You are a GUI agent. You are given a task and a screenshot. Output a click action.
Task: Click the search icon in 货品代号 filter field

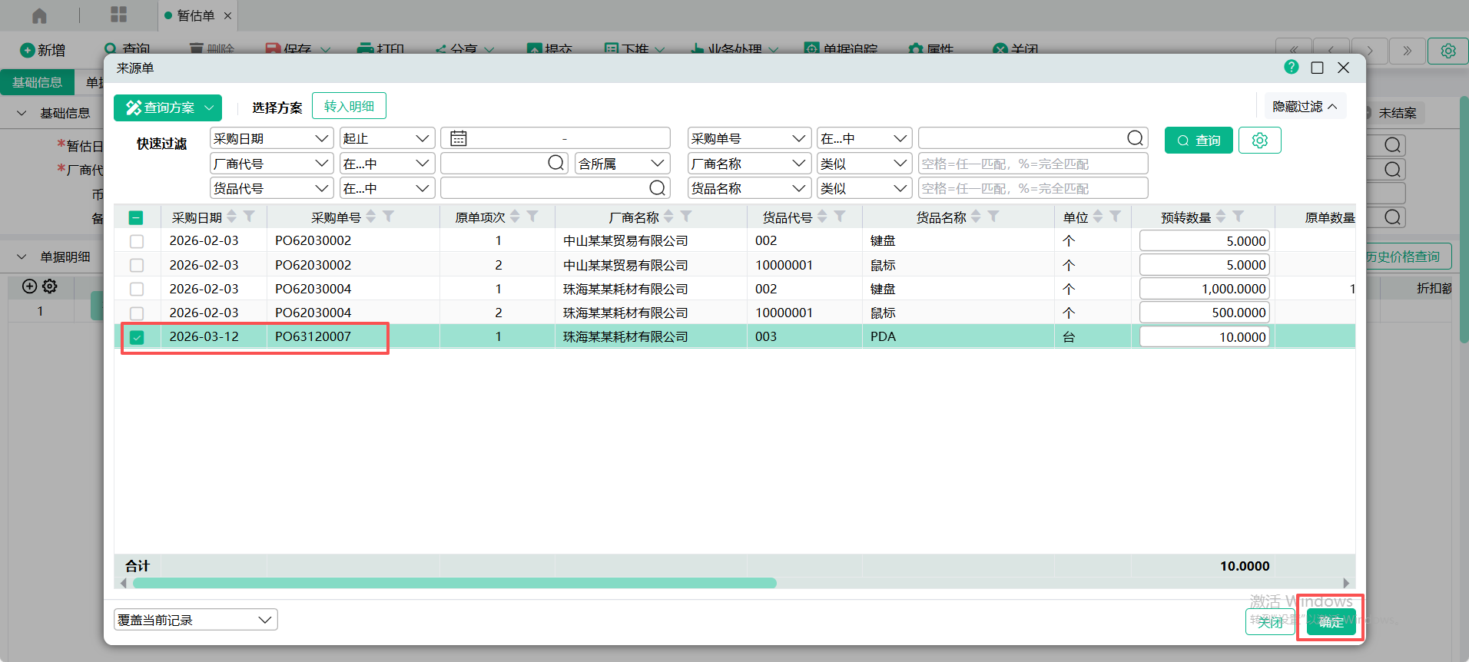(657, 188)
